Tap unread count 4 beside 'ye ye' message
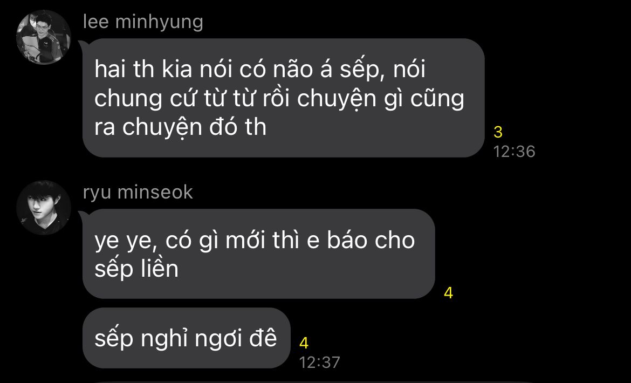Image resolution: width=631 pixels, height=383 pixels. pos(448,293)
